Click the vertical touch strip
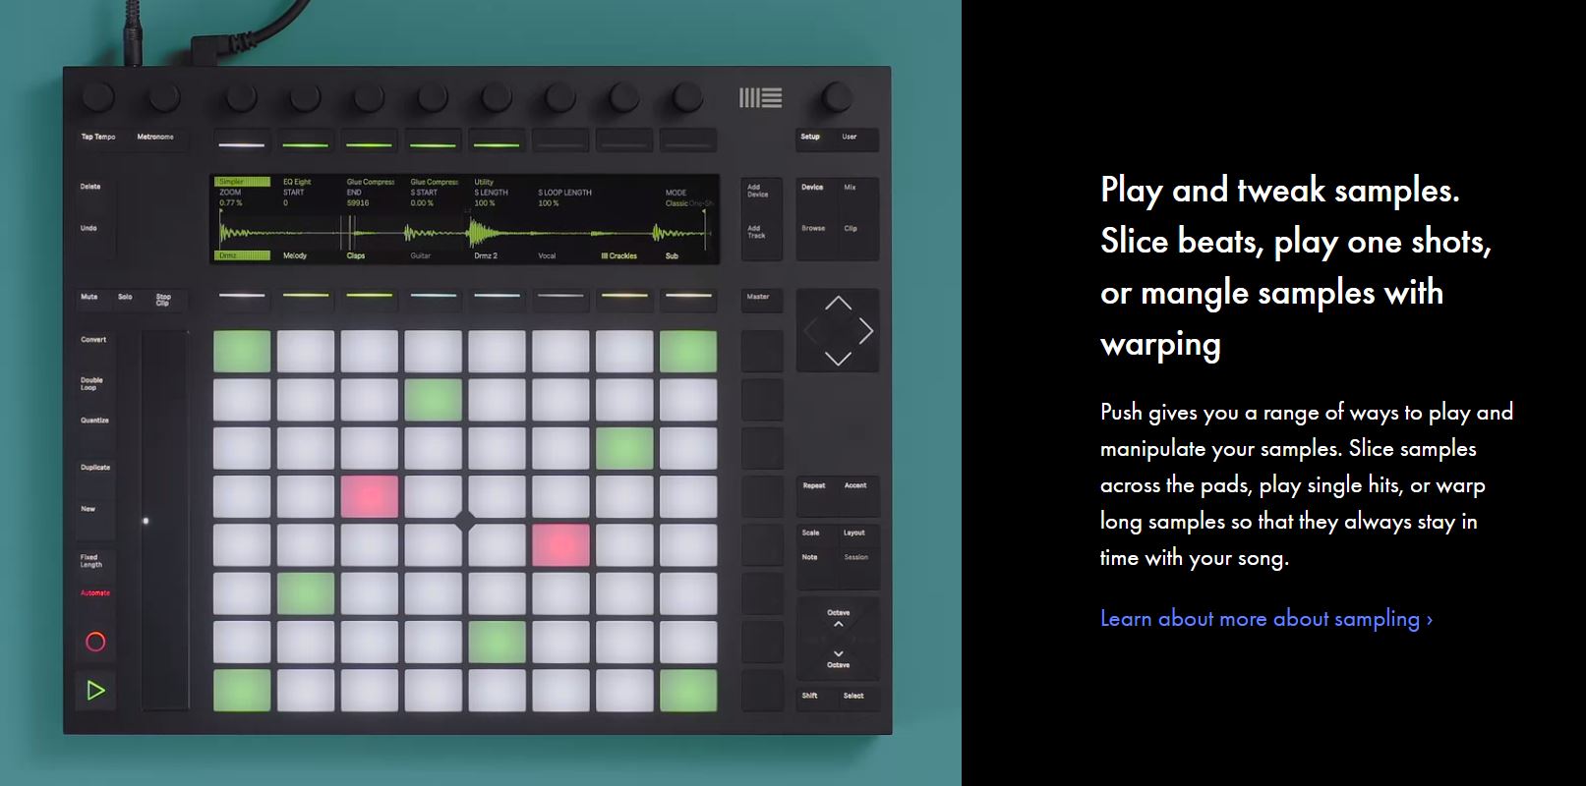 pyautogui.click(x=164, y=520)
